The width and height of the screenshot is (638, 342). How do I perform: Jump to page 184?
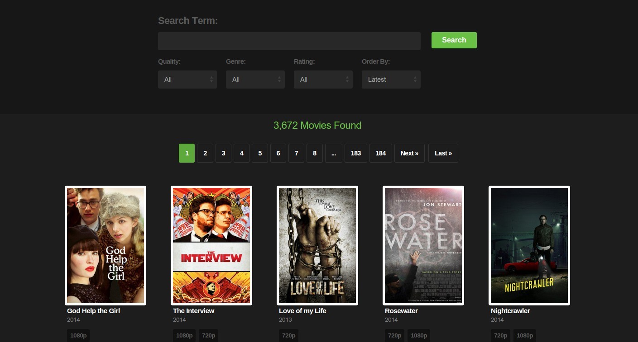coord(381,153)
